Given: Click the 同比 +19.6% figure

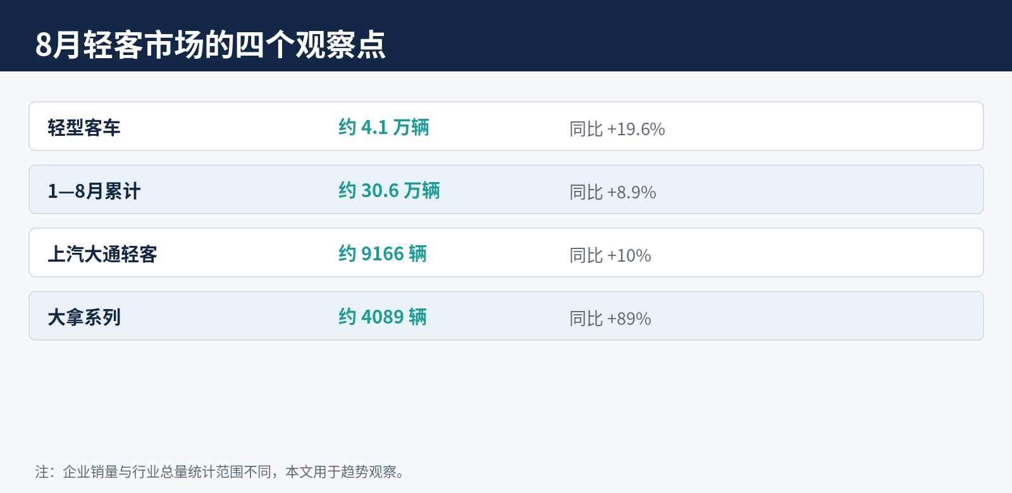Looking at the screenshot, I should tap(617, 129).
